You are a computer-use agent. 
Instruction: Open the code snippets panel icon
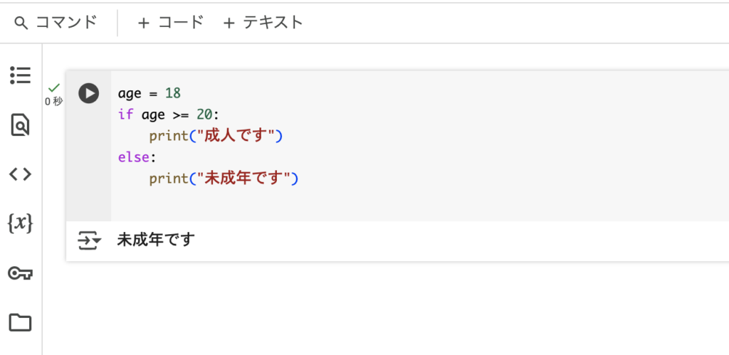pos(21,174)
